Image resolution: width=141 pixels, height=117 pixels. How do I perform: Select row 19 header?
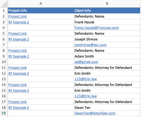tap(4, 113)
